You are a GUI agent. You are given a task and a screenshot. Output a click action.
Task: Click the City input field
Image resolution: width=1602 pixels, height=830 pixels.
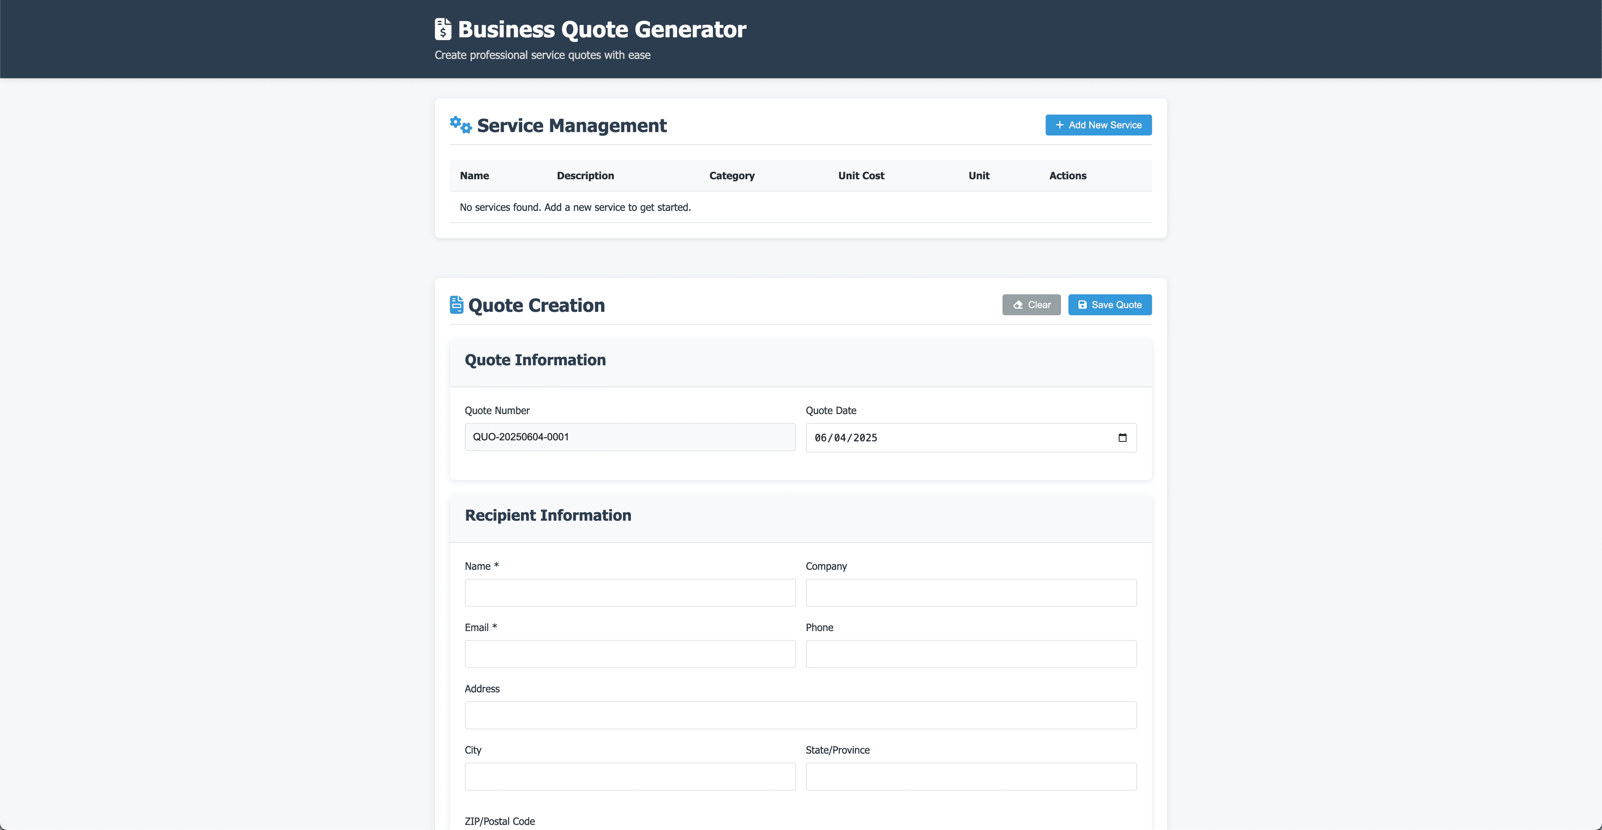630,777
